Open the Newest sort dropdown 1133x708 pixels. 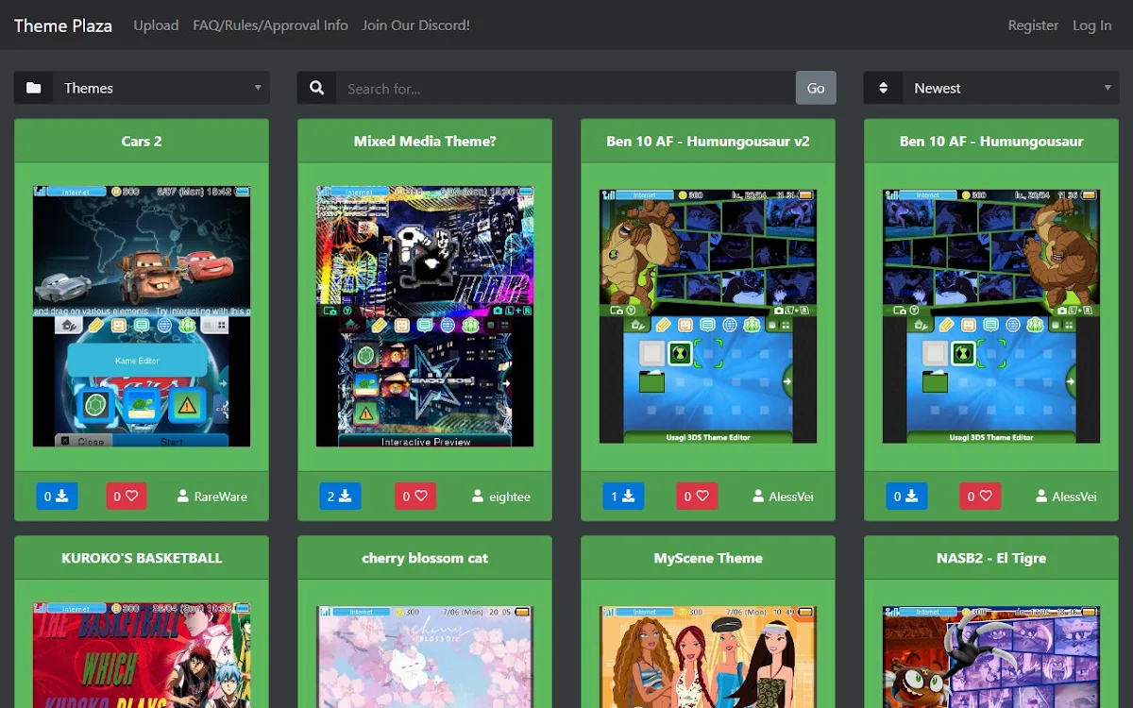point(1011,88)
